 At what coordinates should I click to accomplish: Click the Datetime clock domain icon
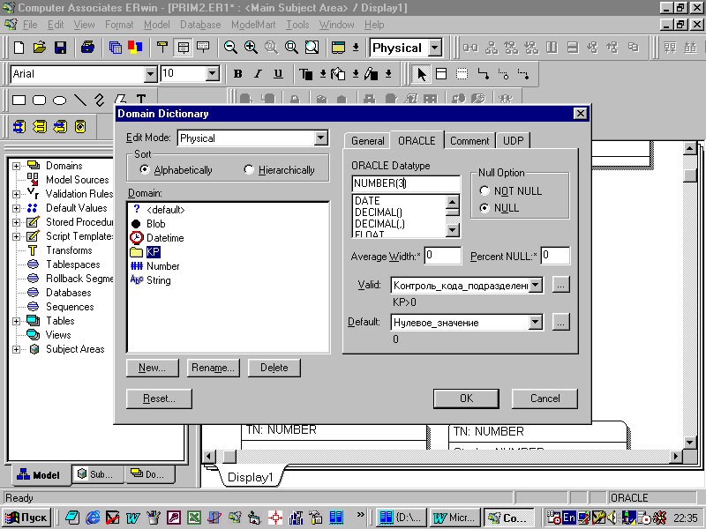[137, 237]
